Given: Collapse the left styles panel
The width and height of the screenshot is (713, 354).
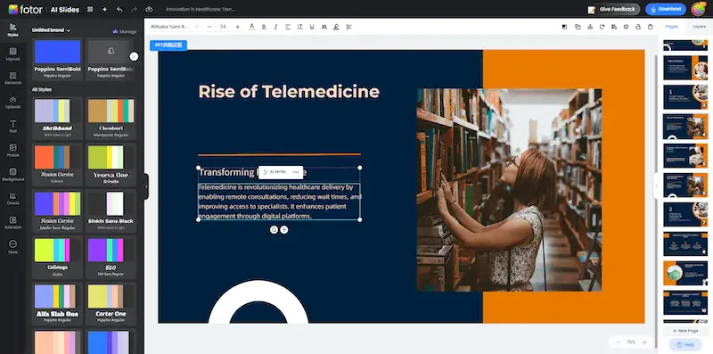Looking at the screenshot, I should coord(146,186).
